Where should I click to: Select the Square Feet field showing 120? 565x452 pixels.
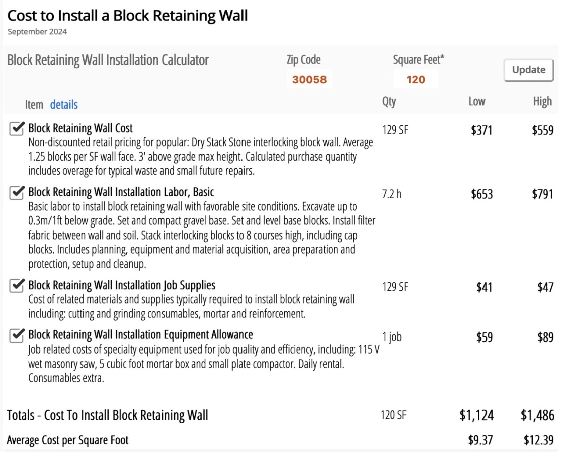[x=416, y=79]
